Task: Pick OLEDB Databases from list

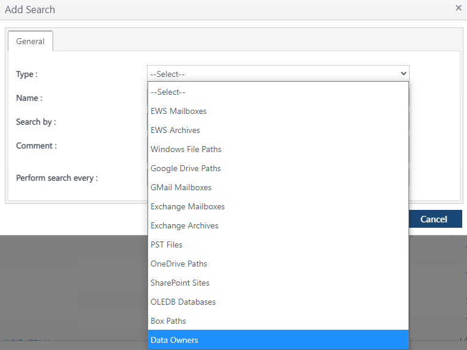Action: click(183, 302)
